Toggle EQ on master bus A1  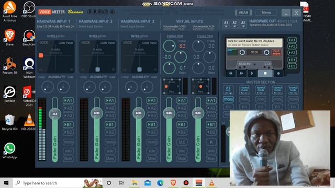(x=228, y=107)
